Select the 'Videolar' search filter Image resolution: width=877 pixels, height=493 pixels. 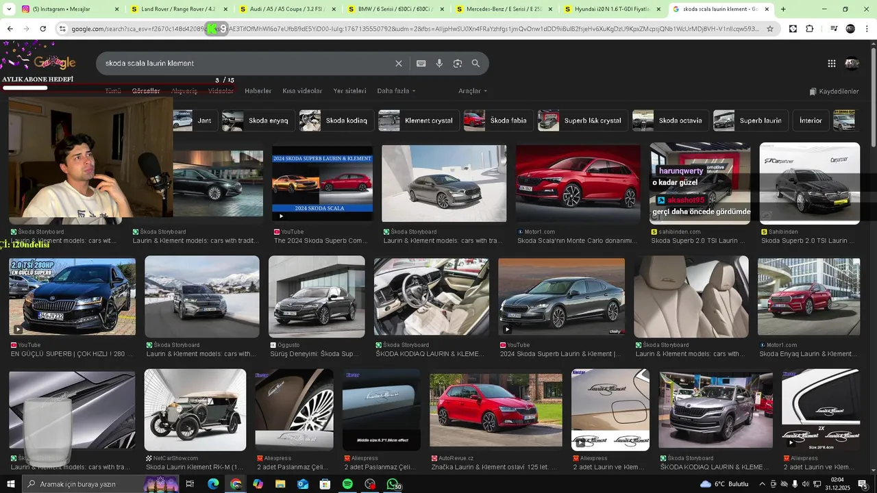coord(221,90)
